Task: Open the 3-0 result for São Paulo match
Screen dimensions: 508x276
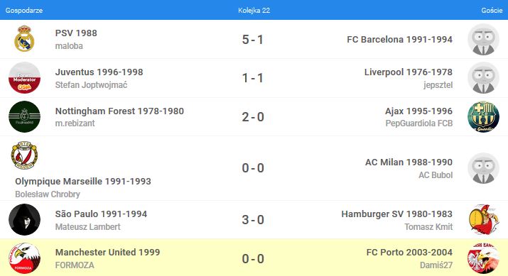Action: coord(253,220)
